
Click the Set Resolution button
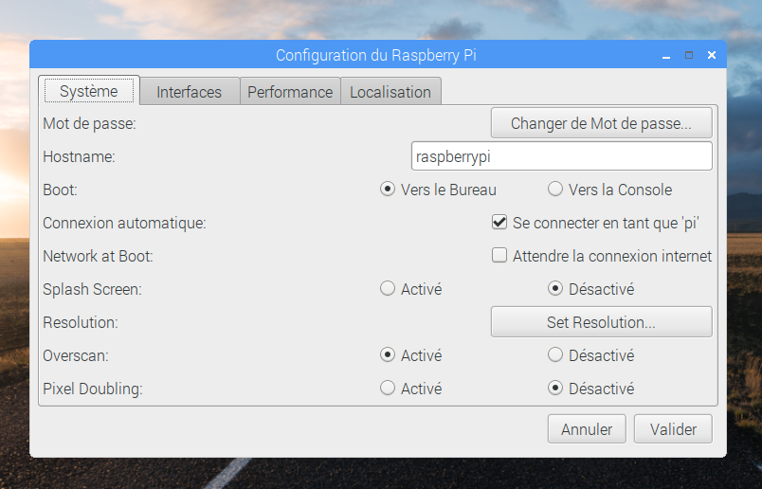[x=602, y=322]
